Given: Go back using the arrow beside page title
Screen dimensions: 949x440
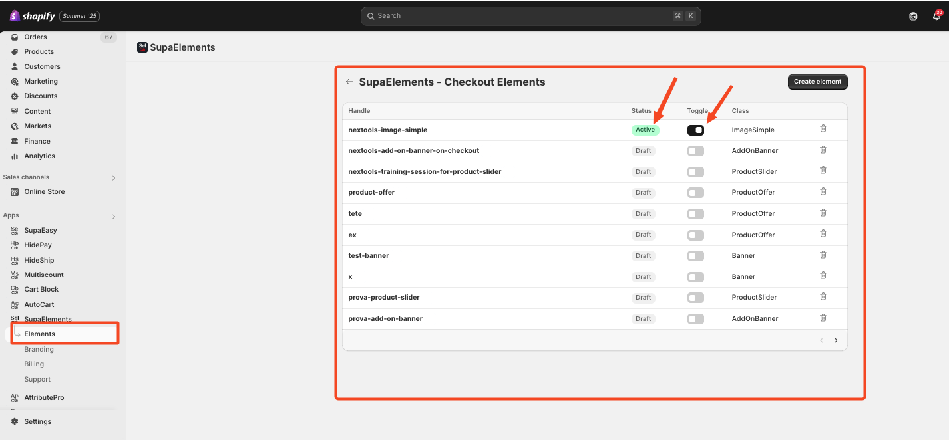Looking at the screenshot, I should click(349, 82).
